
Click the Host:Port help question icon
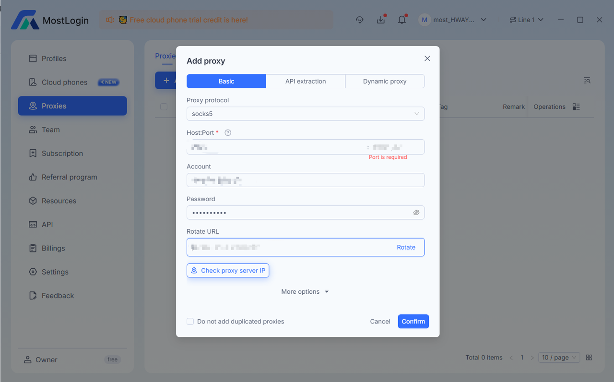coord(228,133)
